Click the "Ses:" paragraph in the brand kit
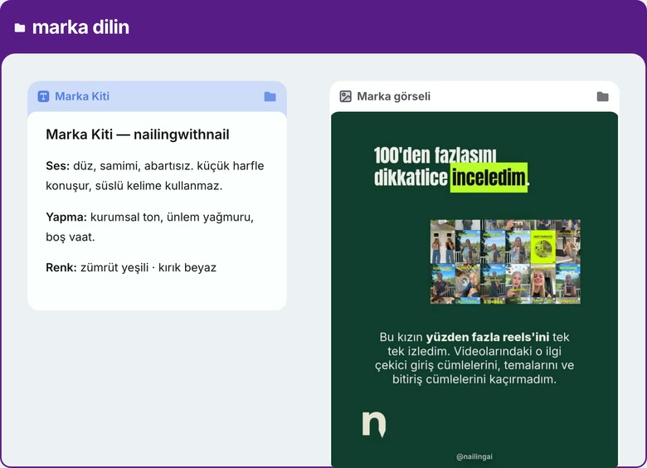This screenshot has height=468, width=647. tap(155, 175)
